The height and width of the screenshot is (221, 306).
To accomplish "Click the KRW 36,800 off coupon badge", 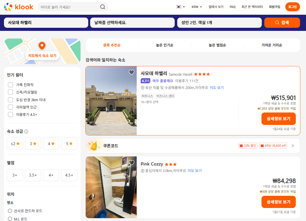I will pos(273,146).
